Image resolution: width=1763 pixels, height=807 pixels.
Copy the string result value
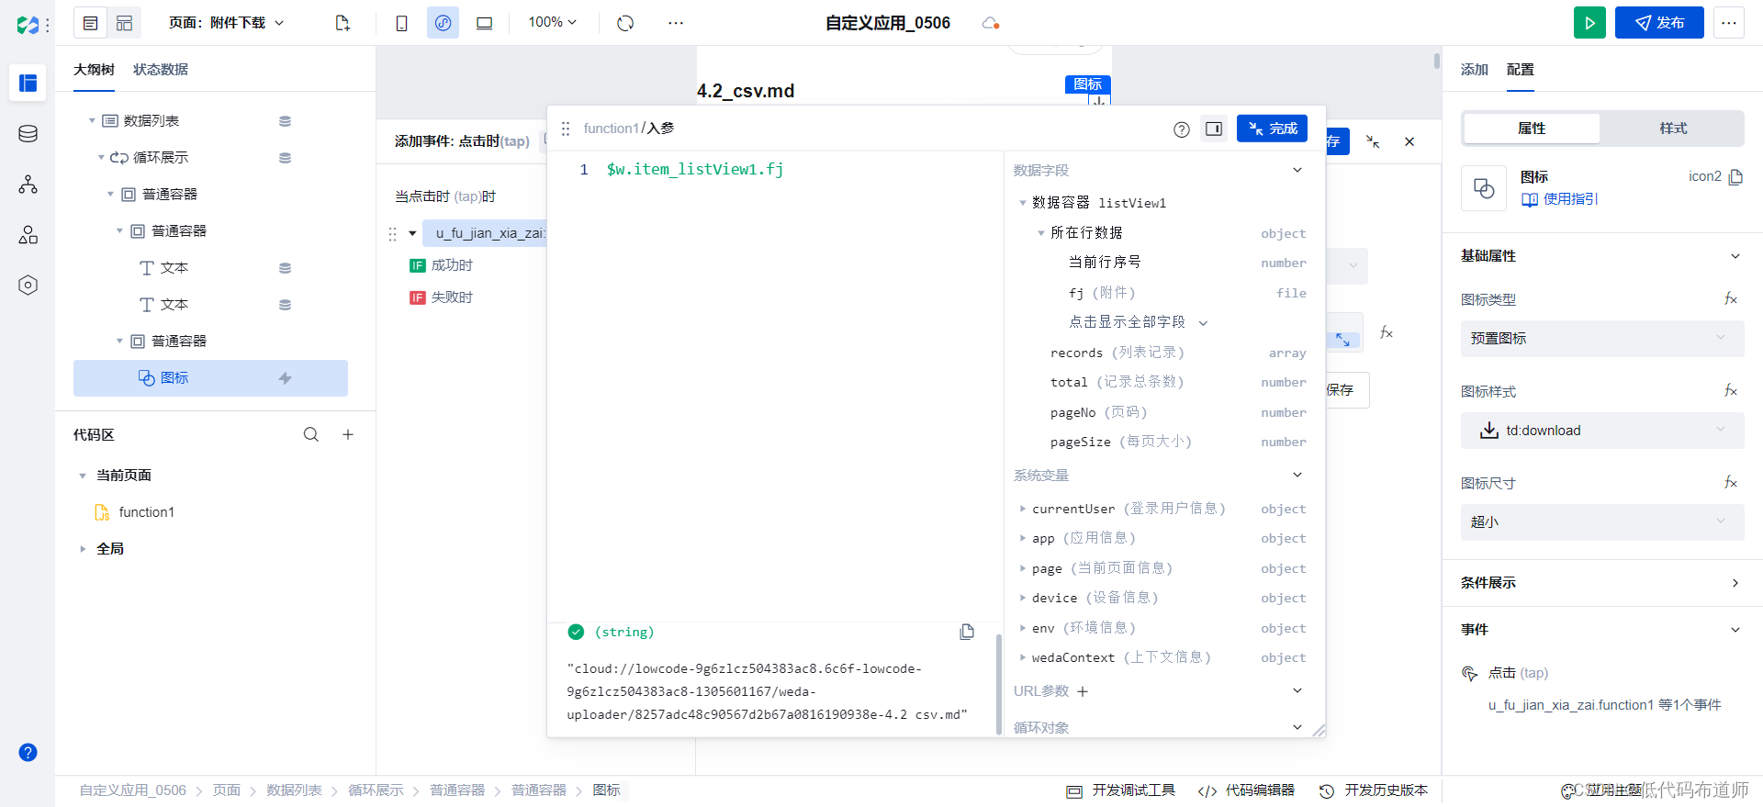click(x=967, y=632)
